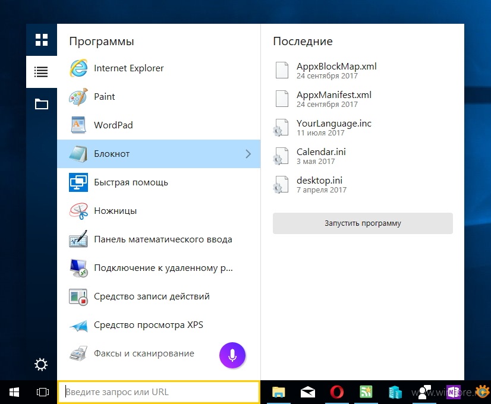Click the AppxBlockMap.xml file icon
491x404 pixels.
pos(282,70)
